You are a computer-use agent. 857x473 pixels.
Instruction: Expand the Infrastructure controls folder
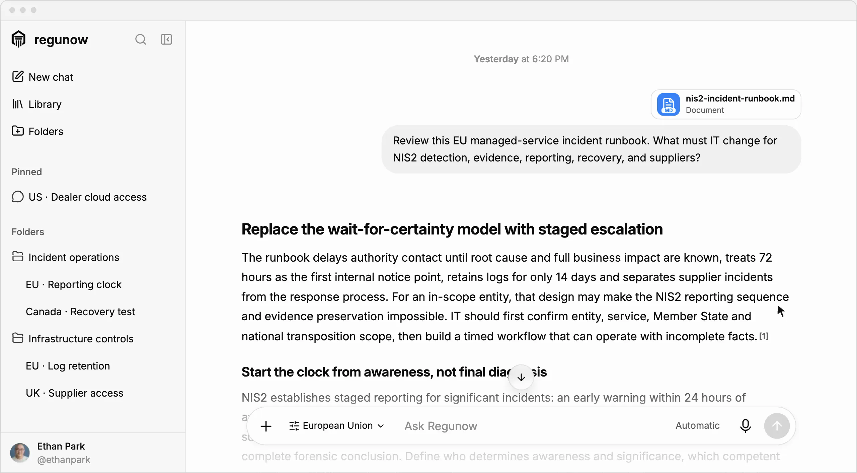tap(73, 339)
